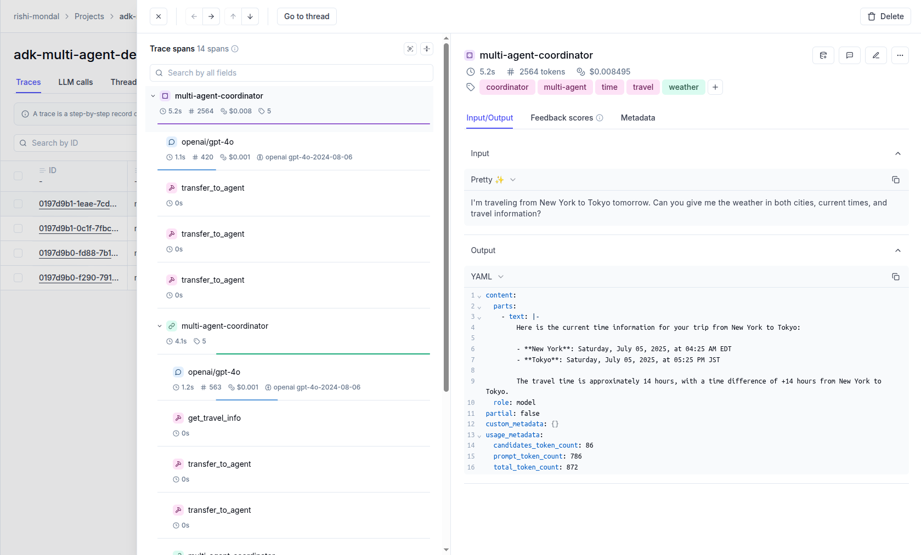The image size is (921, 555).
Task: Click the comment bubble icon
Action: 849,55
